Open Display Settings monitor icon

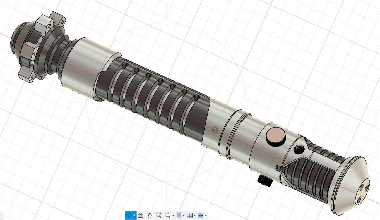(179, 215)
